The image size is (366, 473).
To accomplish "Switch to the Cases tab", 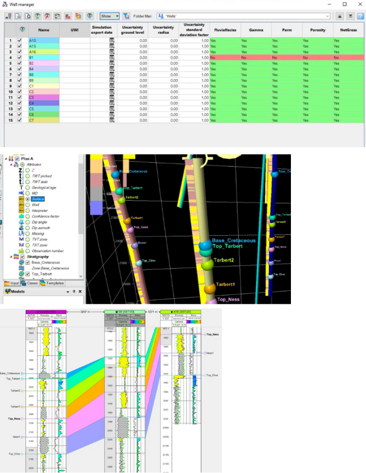I will 29,283.
